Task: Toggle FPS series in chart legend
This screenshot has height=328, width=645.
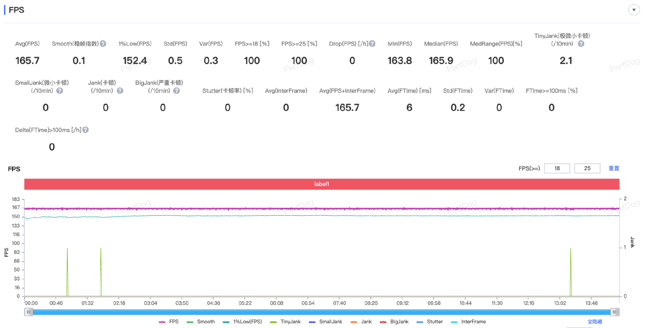Action: pyautogui.click(x=169, y=322)
